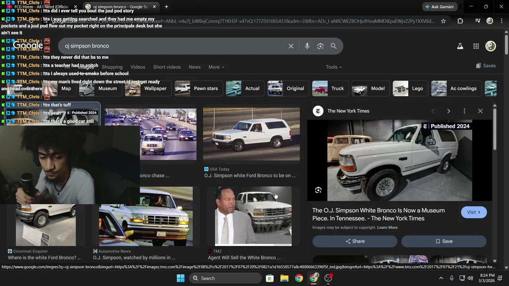509x286 pixels.
Task: Open media controls in Chrome toolbar
Action: 478,21
